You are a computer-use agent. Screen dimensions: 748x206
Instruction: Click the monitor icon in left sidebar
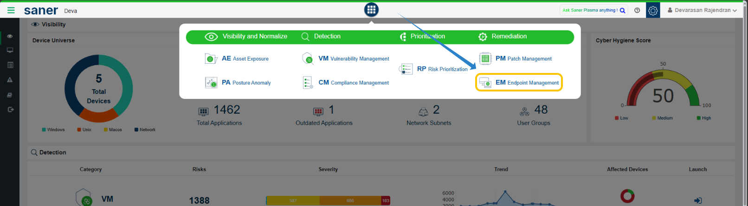10,50
